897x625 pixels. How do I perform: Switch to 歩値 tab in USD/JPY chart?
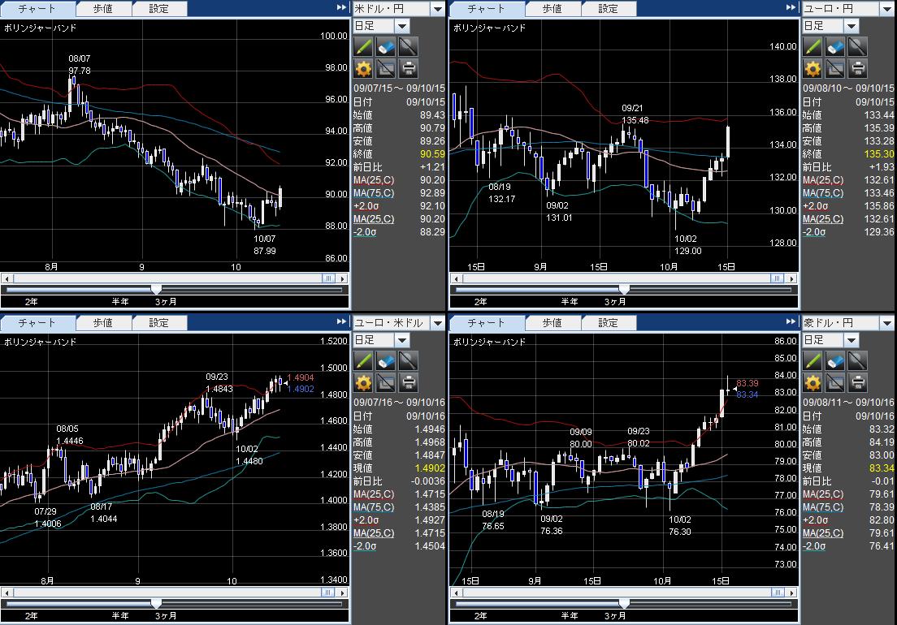point(103,9)
